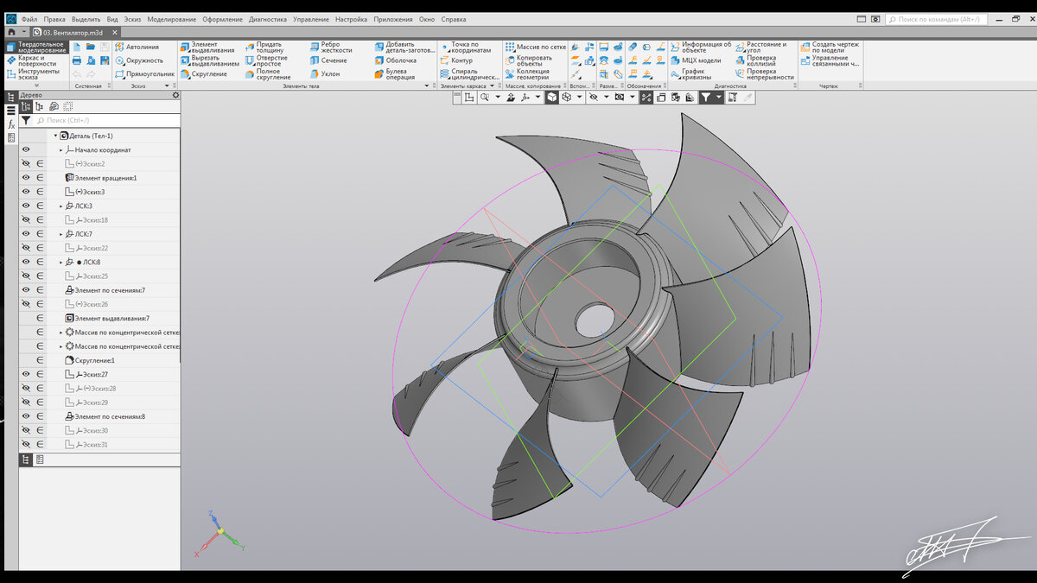Viewport: 1037px width, 583px height.
Task: Expand second Массив по концентрической сетке node
Action: point(60,346)
